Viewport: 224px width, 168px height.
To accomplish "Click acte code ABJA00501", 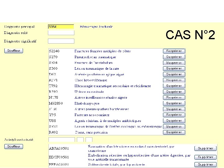I will tap(59, 148).
